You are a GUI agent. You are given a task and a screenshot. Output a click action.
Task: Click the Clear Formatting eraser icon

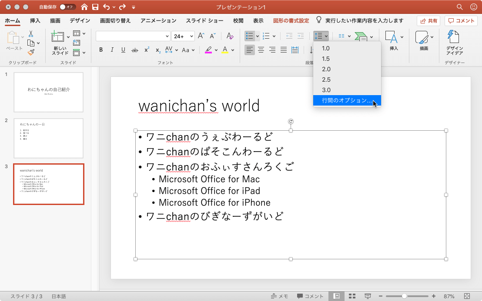point(229,36)
